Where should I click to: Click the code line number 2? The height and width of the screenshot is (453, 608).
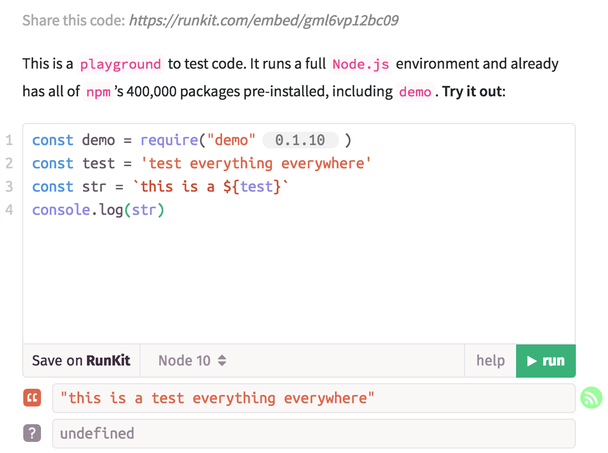9,163
